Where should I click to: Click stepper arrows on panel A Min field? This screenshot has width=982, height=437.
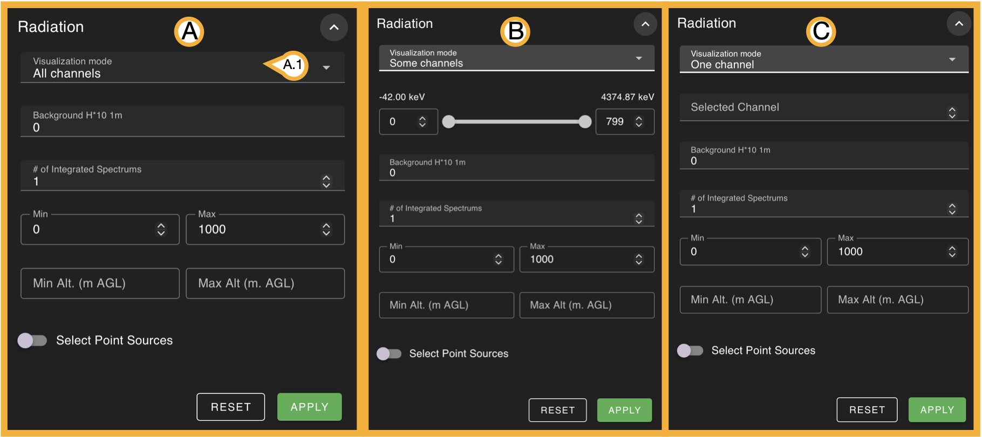click(161, 230)
